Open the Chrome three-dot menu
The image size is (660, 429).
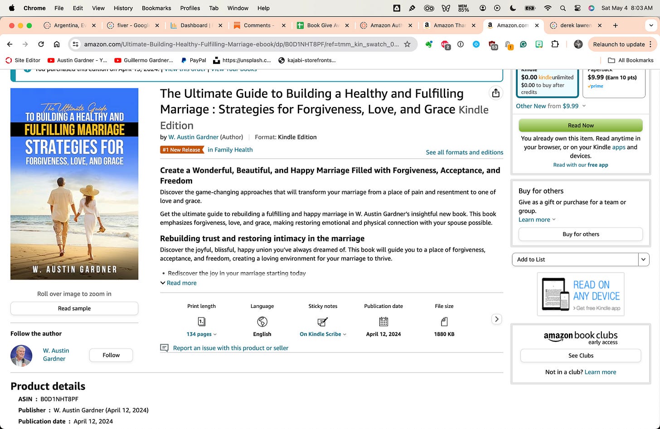pyautogui.click(x=650, y=44)
